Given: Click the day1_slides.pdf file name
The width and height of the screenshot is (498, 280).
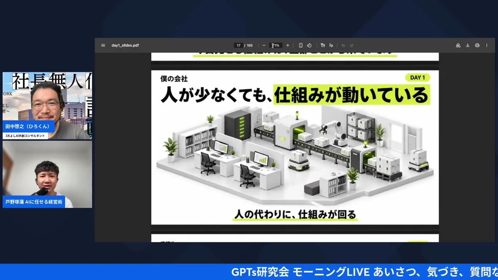Looking at the screenshot, I should coord(125,45).
